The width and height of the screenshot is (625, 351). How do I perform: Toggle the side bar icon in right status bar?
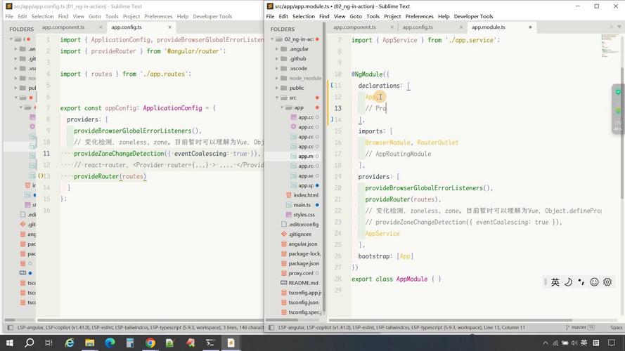pyautogui.click(x=271, y=327)
